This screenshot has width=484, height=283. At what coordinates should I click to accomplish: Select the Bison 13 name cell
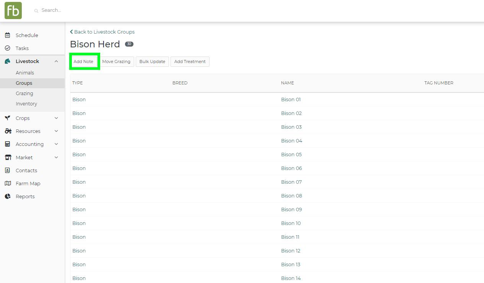[291, 264]
